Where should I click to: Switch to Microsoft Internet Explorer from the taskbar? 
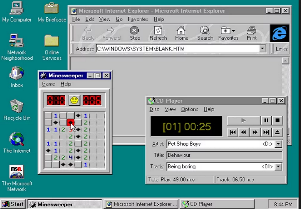click(x=141, y=204)
